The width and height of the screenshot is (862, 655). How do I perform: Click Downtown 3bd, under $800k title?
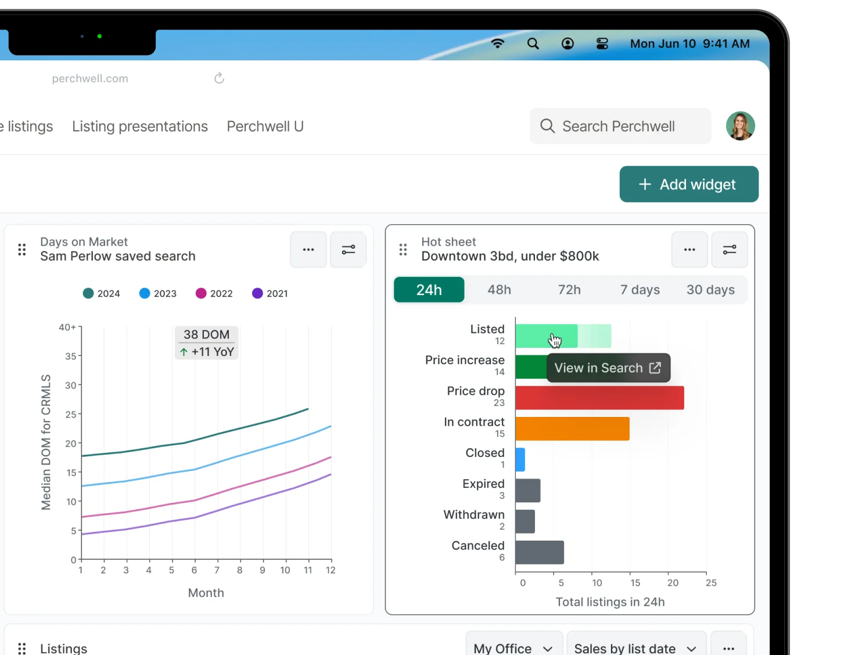pyautogui.click(x=510, y=256)
